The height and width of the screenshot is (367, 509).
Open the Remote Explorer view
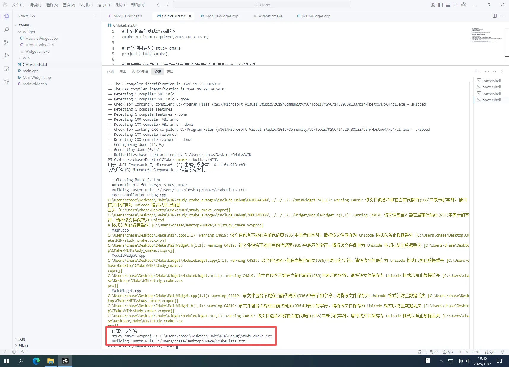point(6,69)
